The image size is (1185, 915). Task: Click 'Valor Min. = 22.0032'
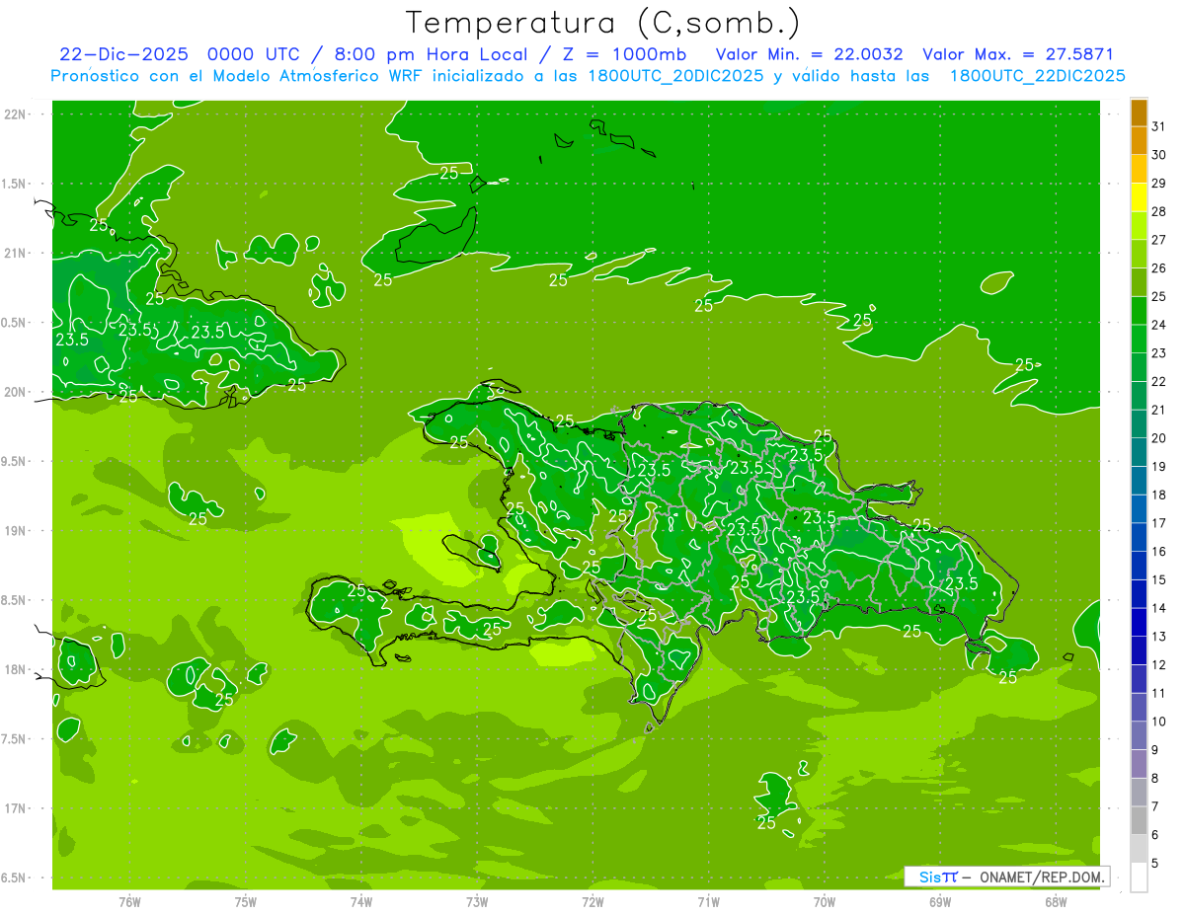point(810,54)
